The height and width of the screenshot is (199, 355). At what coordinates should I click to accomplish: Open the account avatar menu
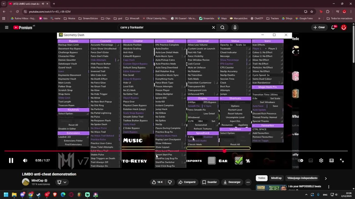pos(344,27)
